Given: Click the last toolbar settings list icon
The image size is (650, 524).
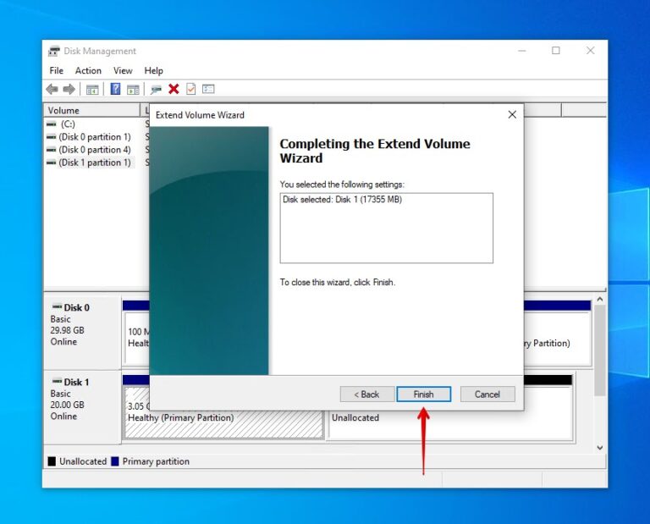Looking at the screenshot, I should tap(208, 89).
